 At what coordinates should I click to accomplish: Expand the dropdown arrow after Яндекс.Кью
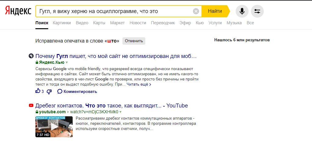click(67, 63)
